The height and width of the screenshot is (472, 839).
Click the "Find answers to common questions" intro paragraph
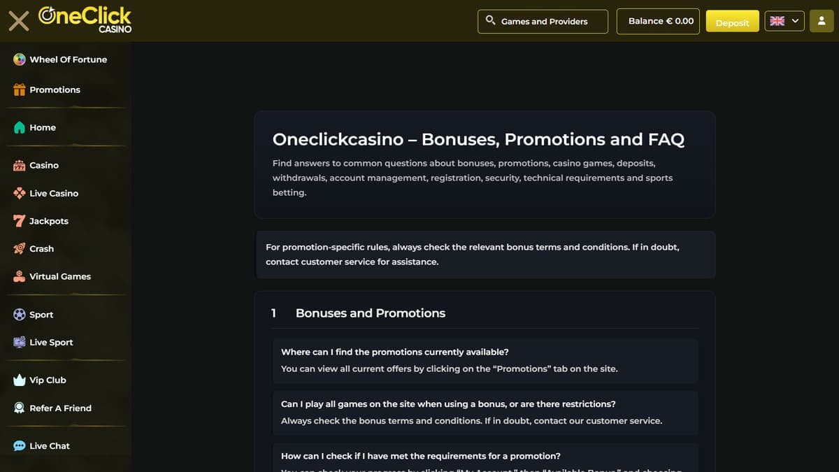[473, 178]
